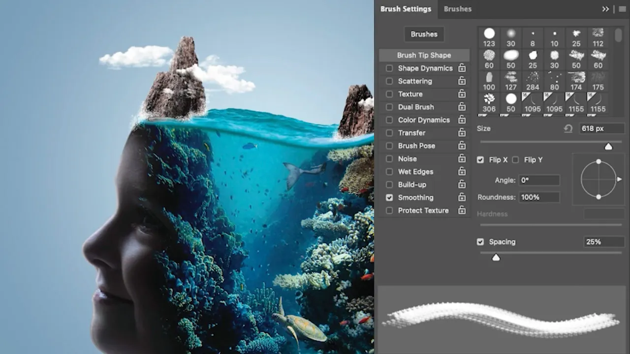Check the Dual Brush option
The height and width of the screenshot is (354, 630).
(x=389, y=107)
